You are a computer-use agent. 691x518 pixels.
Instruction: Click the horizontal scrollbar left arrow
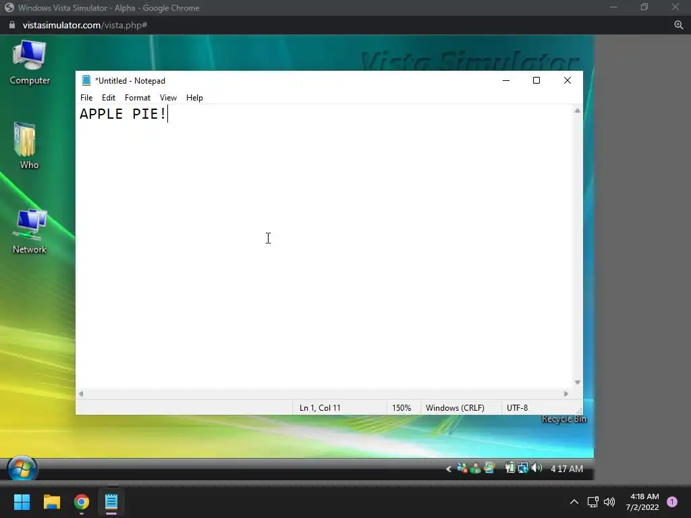point(81,394)
